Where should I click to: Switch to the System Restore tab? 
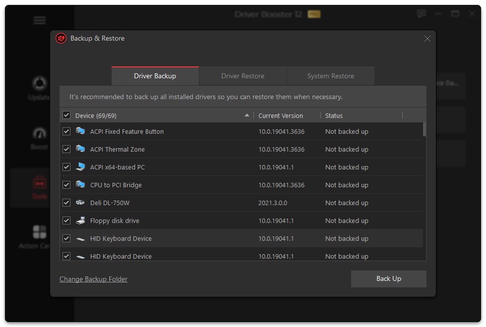330,76
